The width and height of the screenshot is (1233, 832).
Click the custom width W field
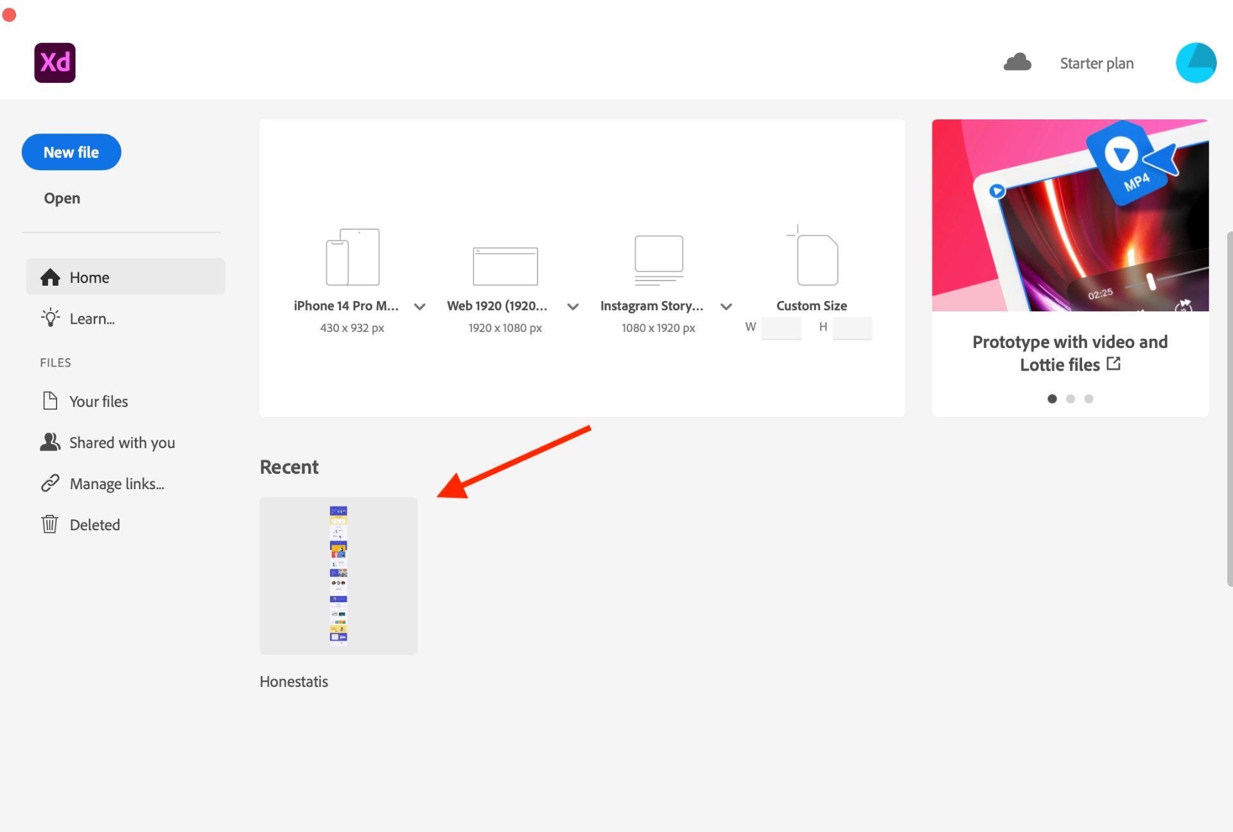pos(781,328)
